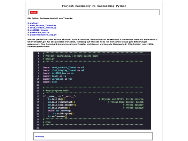Click the comment '# Ende'
This screenshot has height=141, width=188.
47,122
